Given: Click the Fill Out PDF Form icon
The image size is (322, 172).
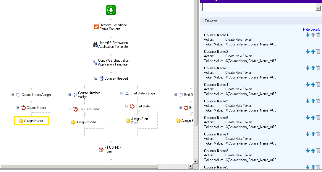Looking at the screenshot, I should 101,150.
